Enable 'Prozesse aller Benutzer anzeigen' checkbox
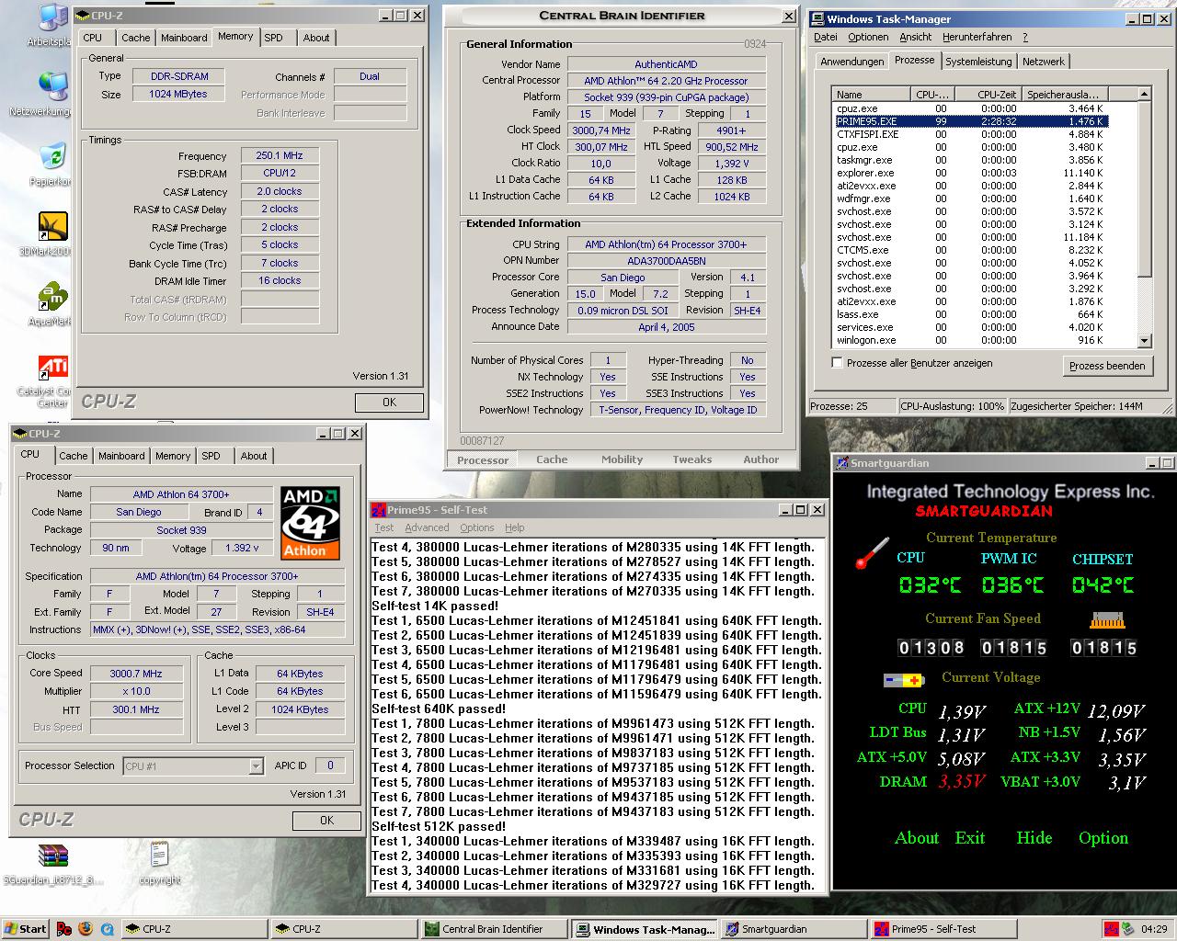The height and width of the screenshot is (941, 1177). pyautogui.click(x=837, y=363)
